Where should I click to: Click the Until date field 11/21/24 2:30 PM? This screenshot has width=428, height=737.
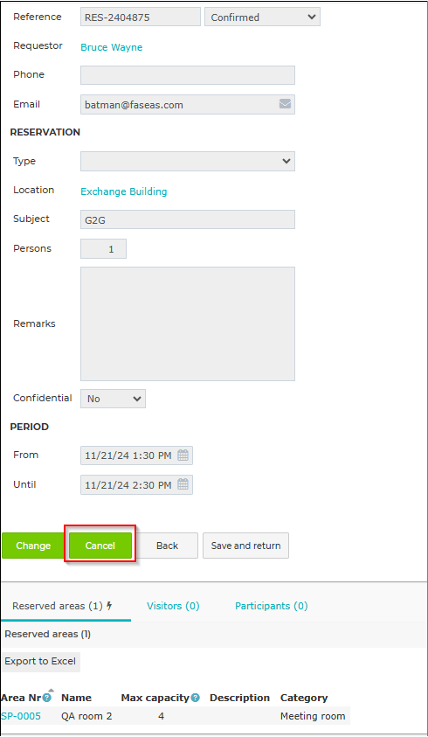(x=136, y=484)
